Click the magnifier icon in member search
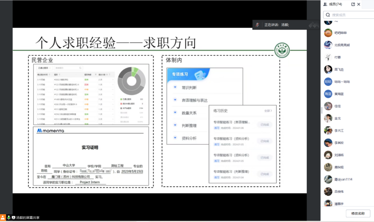Screen dimensions: 374x222 (328, 15)
